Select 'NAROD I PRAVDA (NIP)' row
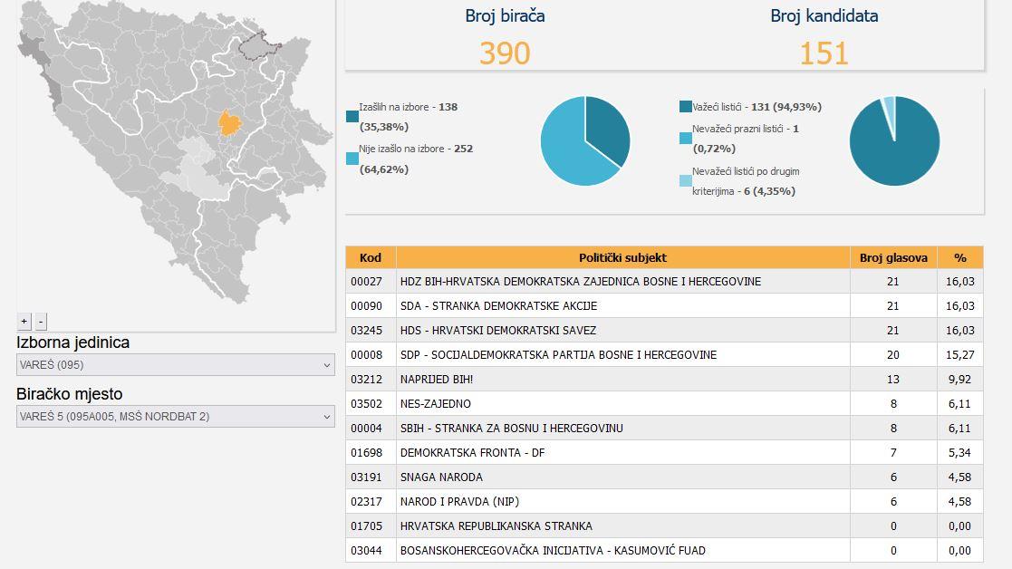This screenshot has width=1012, height=569. click(x=664, y=502)
